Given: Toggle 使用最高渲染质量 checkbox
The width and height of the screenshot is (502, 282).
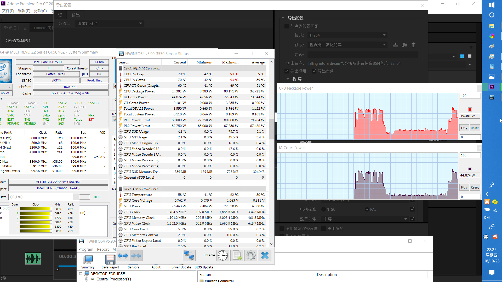Looking at the screenshot, I should click(282, 228).
